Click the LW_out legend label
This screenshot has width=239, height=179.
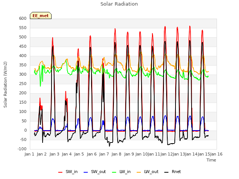coord(151,172)
